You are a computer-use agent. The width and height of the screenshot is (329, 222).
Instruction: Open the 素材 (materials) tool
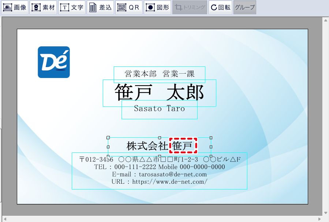coord(43,7)
